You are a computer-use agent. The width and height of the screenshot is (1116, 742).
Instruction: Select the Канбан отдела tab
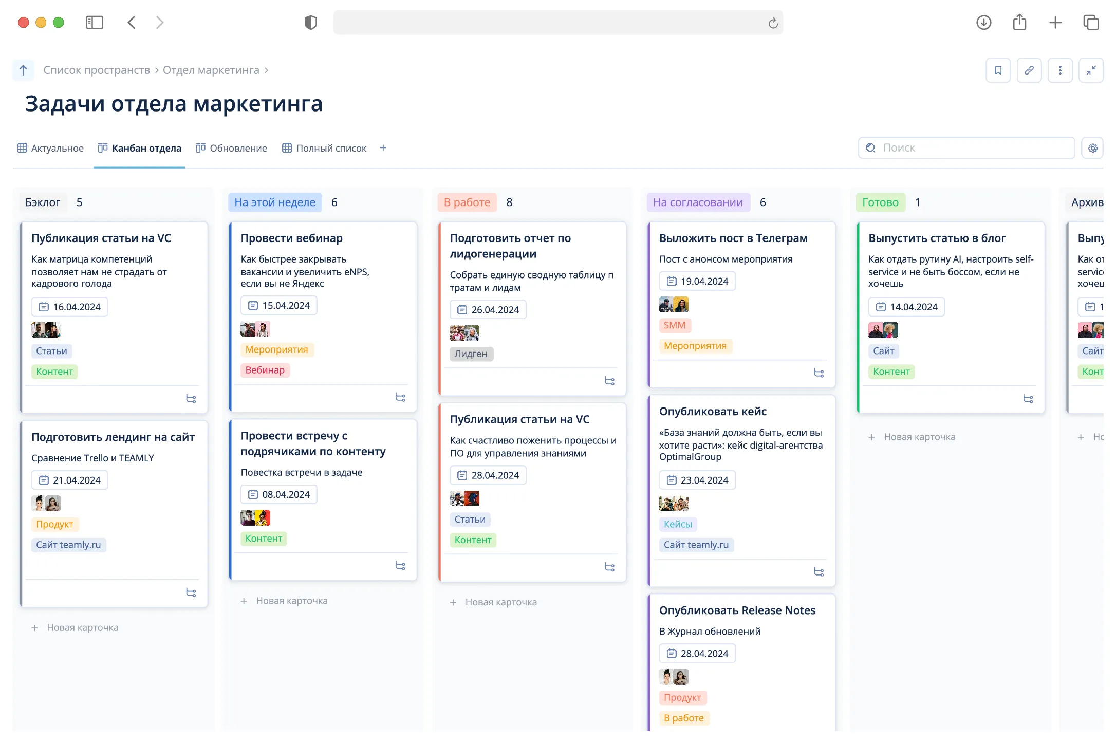(x=139, y=148)
